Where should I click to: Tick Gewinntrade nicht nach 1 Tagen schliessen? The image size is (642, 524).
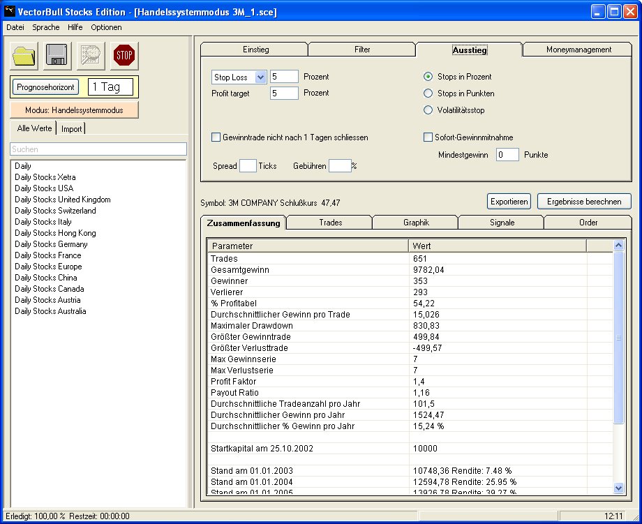click(216, 137)
